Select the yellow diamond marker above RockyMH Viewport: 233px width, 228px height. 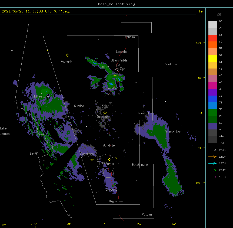coord(67,55)
